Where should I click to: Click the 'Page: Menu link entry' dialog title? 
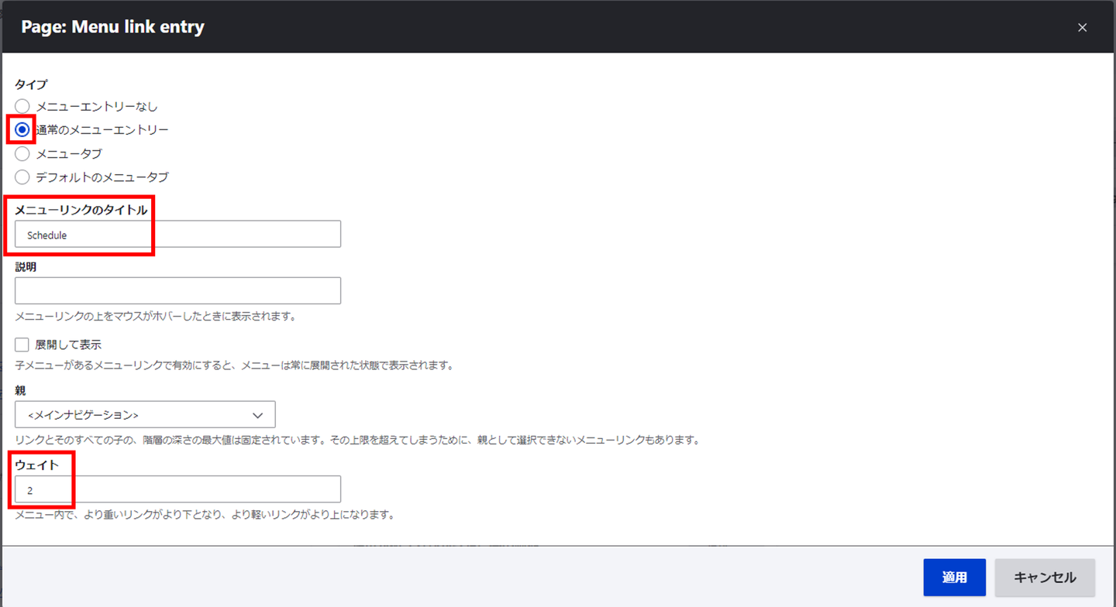(113, 27)
